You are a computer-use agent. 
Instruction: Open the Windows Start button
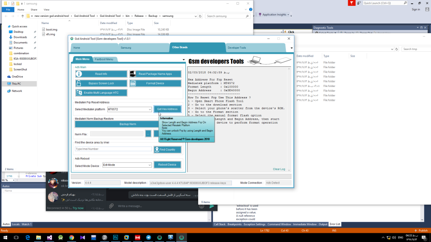5,237
